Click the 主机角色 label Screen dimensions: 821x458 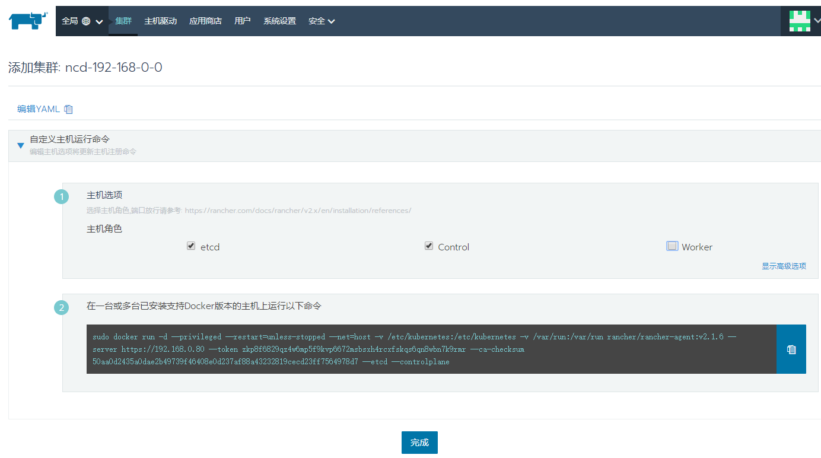point(104,229)
